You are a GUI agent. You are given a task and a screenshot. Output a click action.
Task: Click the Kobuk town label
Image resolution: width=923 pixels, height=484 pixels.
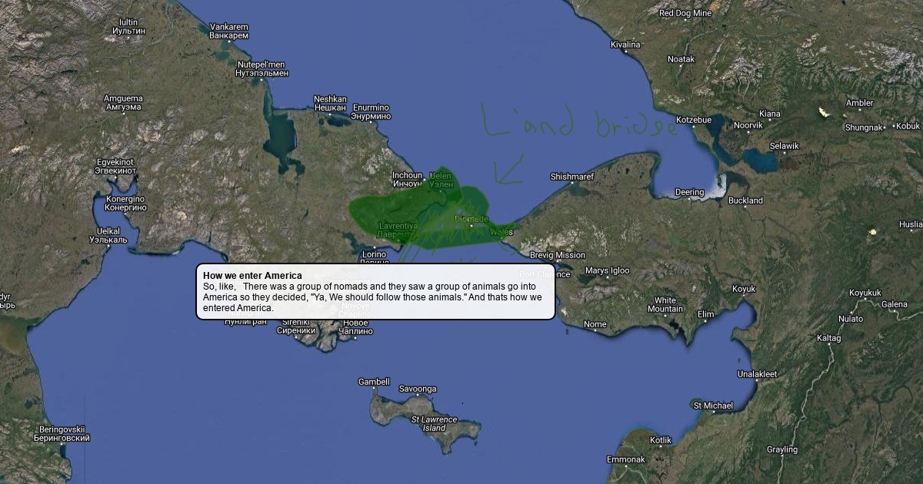(x=908, y=126)
